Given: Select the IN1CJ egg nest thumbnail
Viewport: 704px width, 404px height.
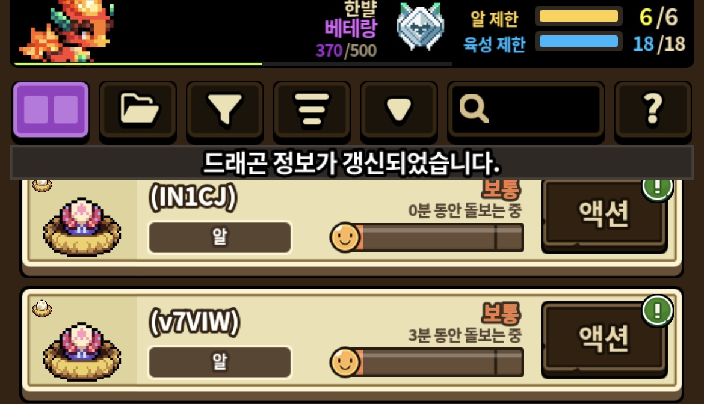Looking at the screenshot, I should tap(82, 227).
